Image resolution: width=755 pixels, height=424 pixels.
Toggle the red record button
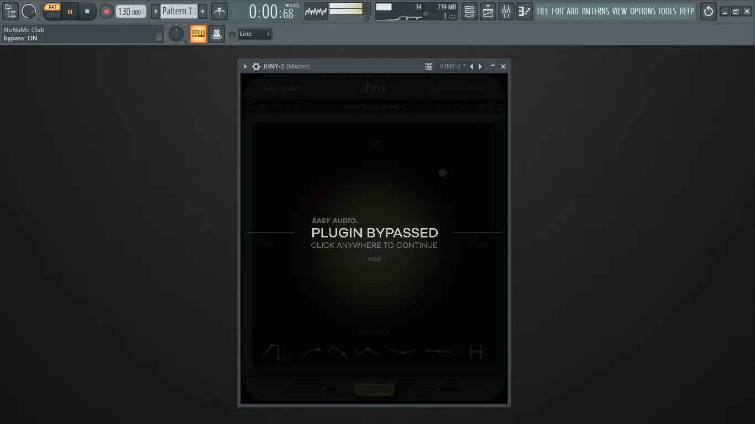[x=106, y=11]
